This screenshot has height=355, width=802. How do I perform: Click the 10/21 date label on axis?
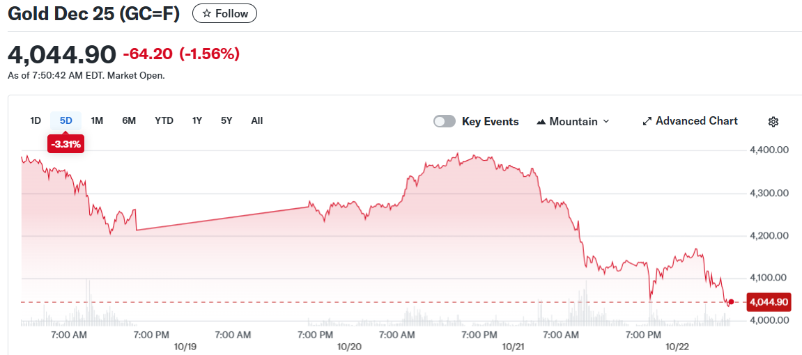[x=513, y=346]
